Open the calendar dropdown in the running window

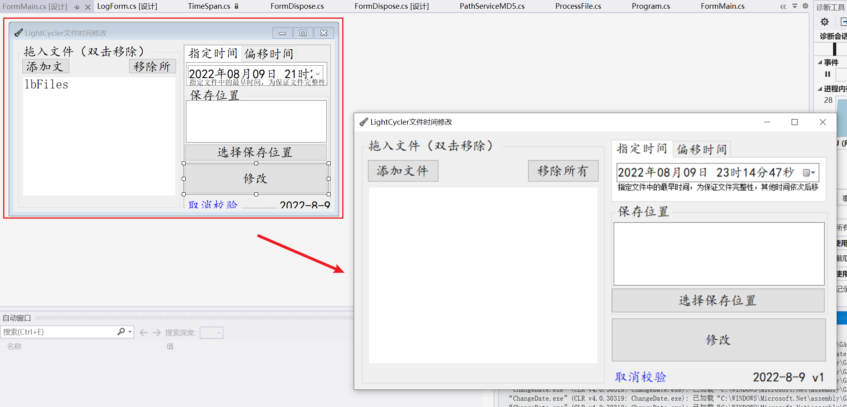(809, 172)
